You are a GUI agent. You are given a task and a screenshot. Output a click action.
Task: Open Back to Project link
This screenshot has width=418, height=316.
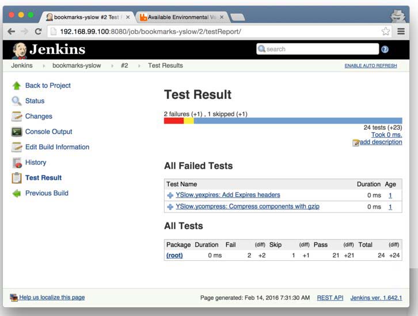coord(48,86)
